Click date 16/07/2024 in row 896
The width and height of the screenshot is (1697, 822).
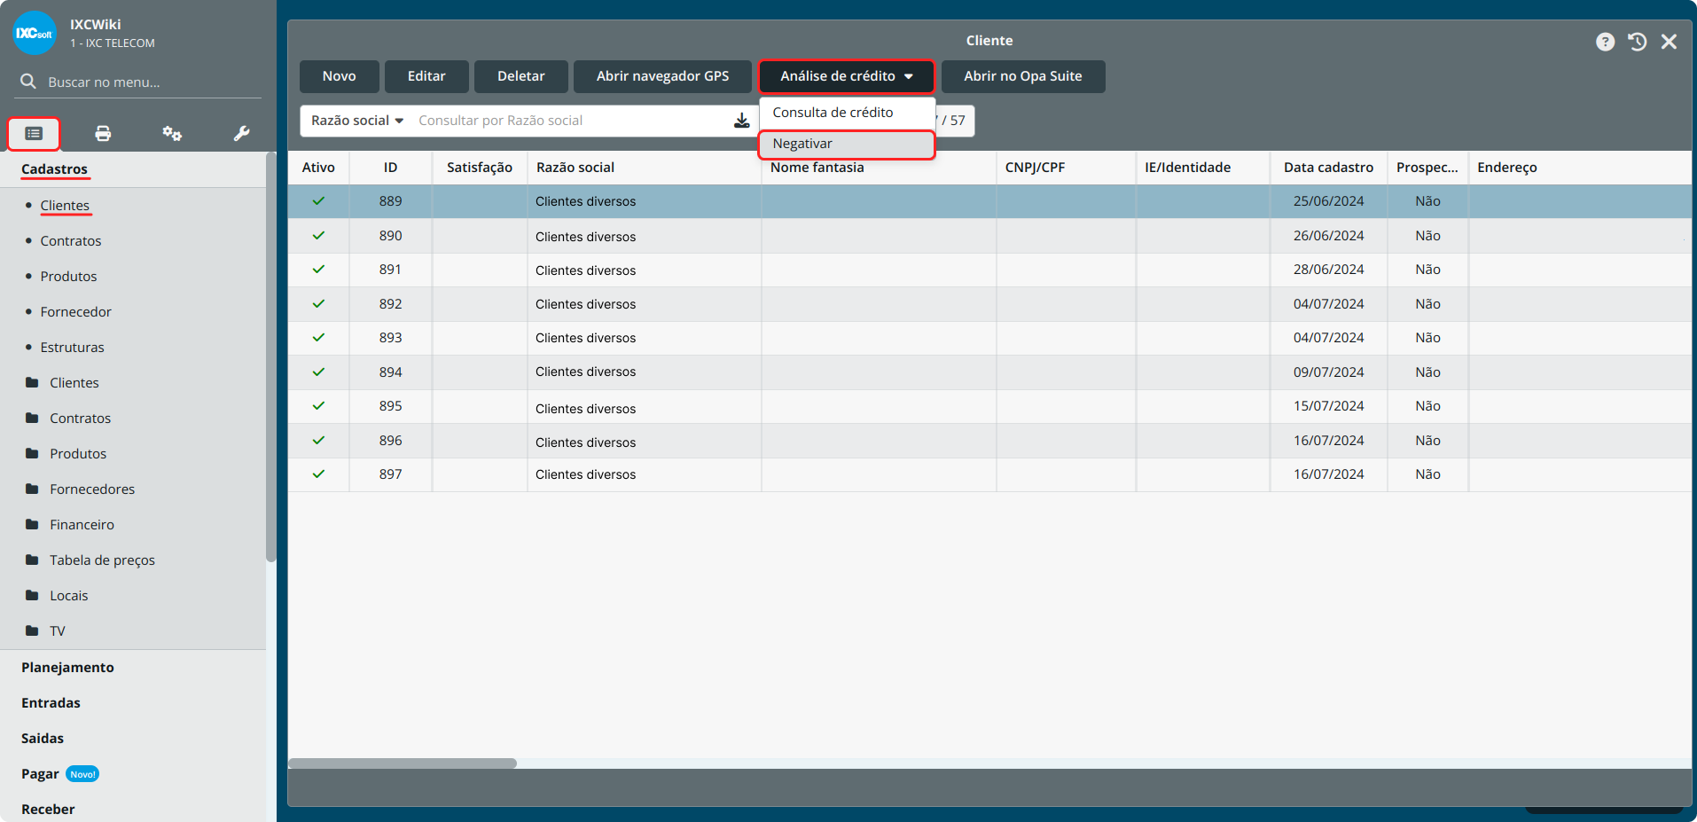click(1328, 441)
